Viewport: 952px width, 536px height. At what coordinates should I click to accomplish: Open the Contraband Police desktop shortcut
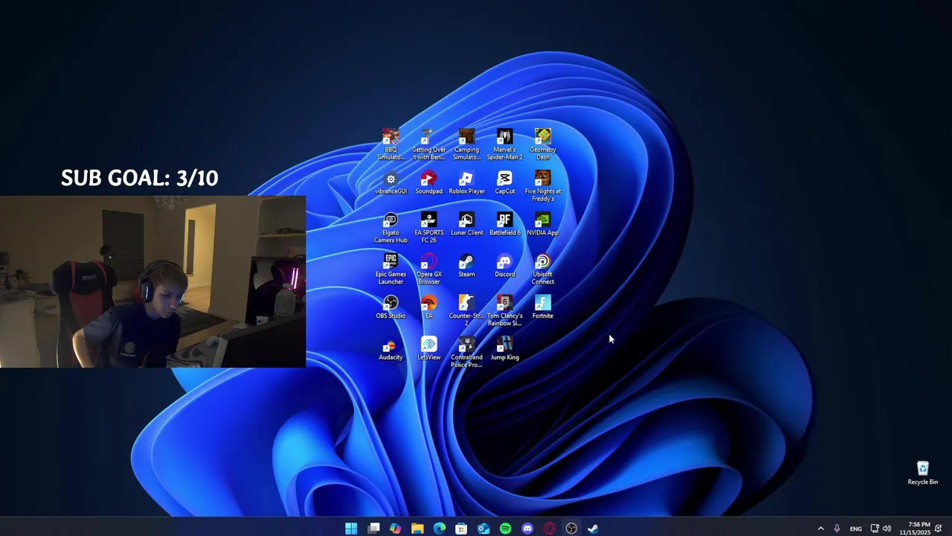[x=466, y=353]
